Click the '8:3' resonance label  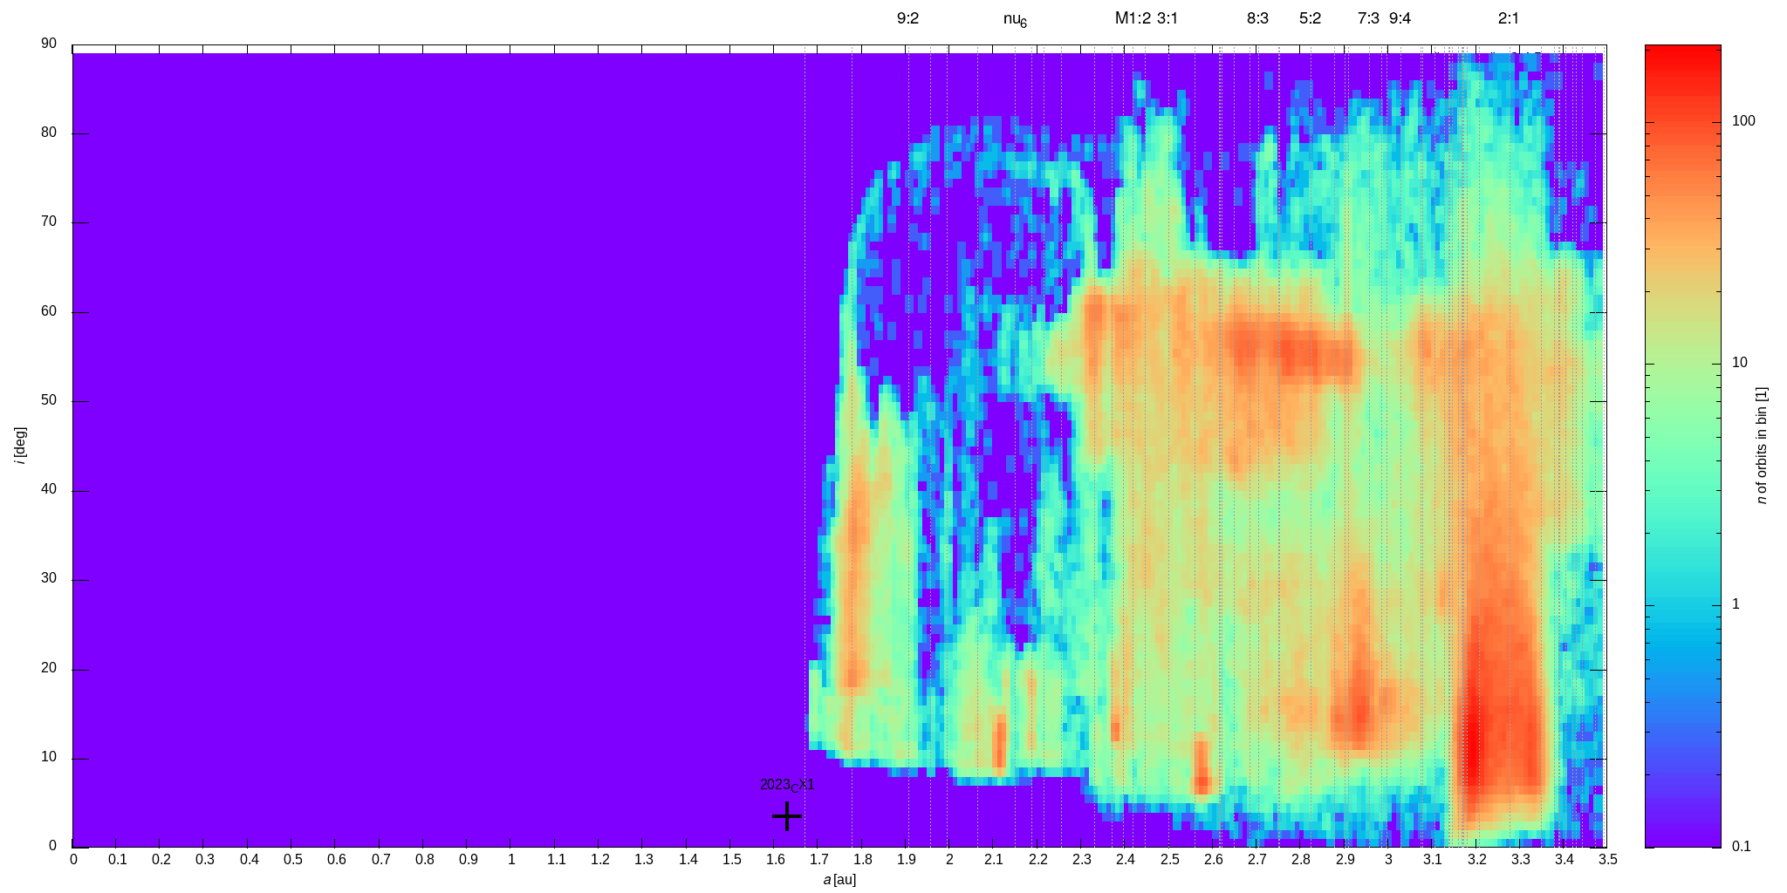1257,18
